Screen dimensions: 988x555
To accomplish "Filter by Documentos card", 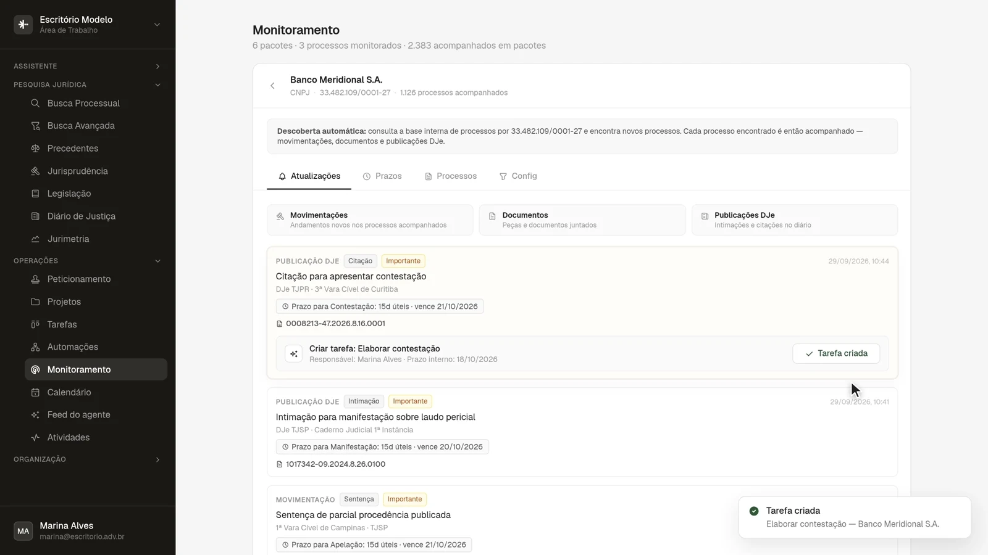I will coord(582,220).
